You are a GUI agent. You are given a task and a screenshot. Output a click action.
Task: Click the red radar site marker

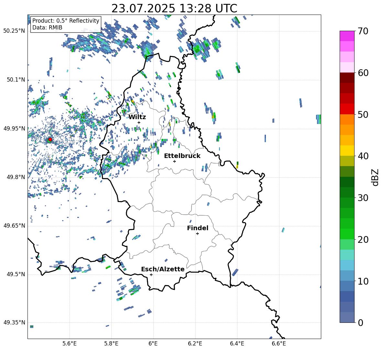point(50,140)
